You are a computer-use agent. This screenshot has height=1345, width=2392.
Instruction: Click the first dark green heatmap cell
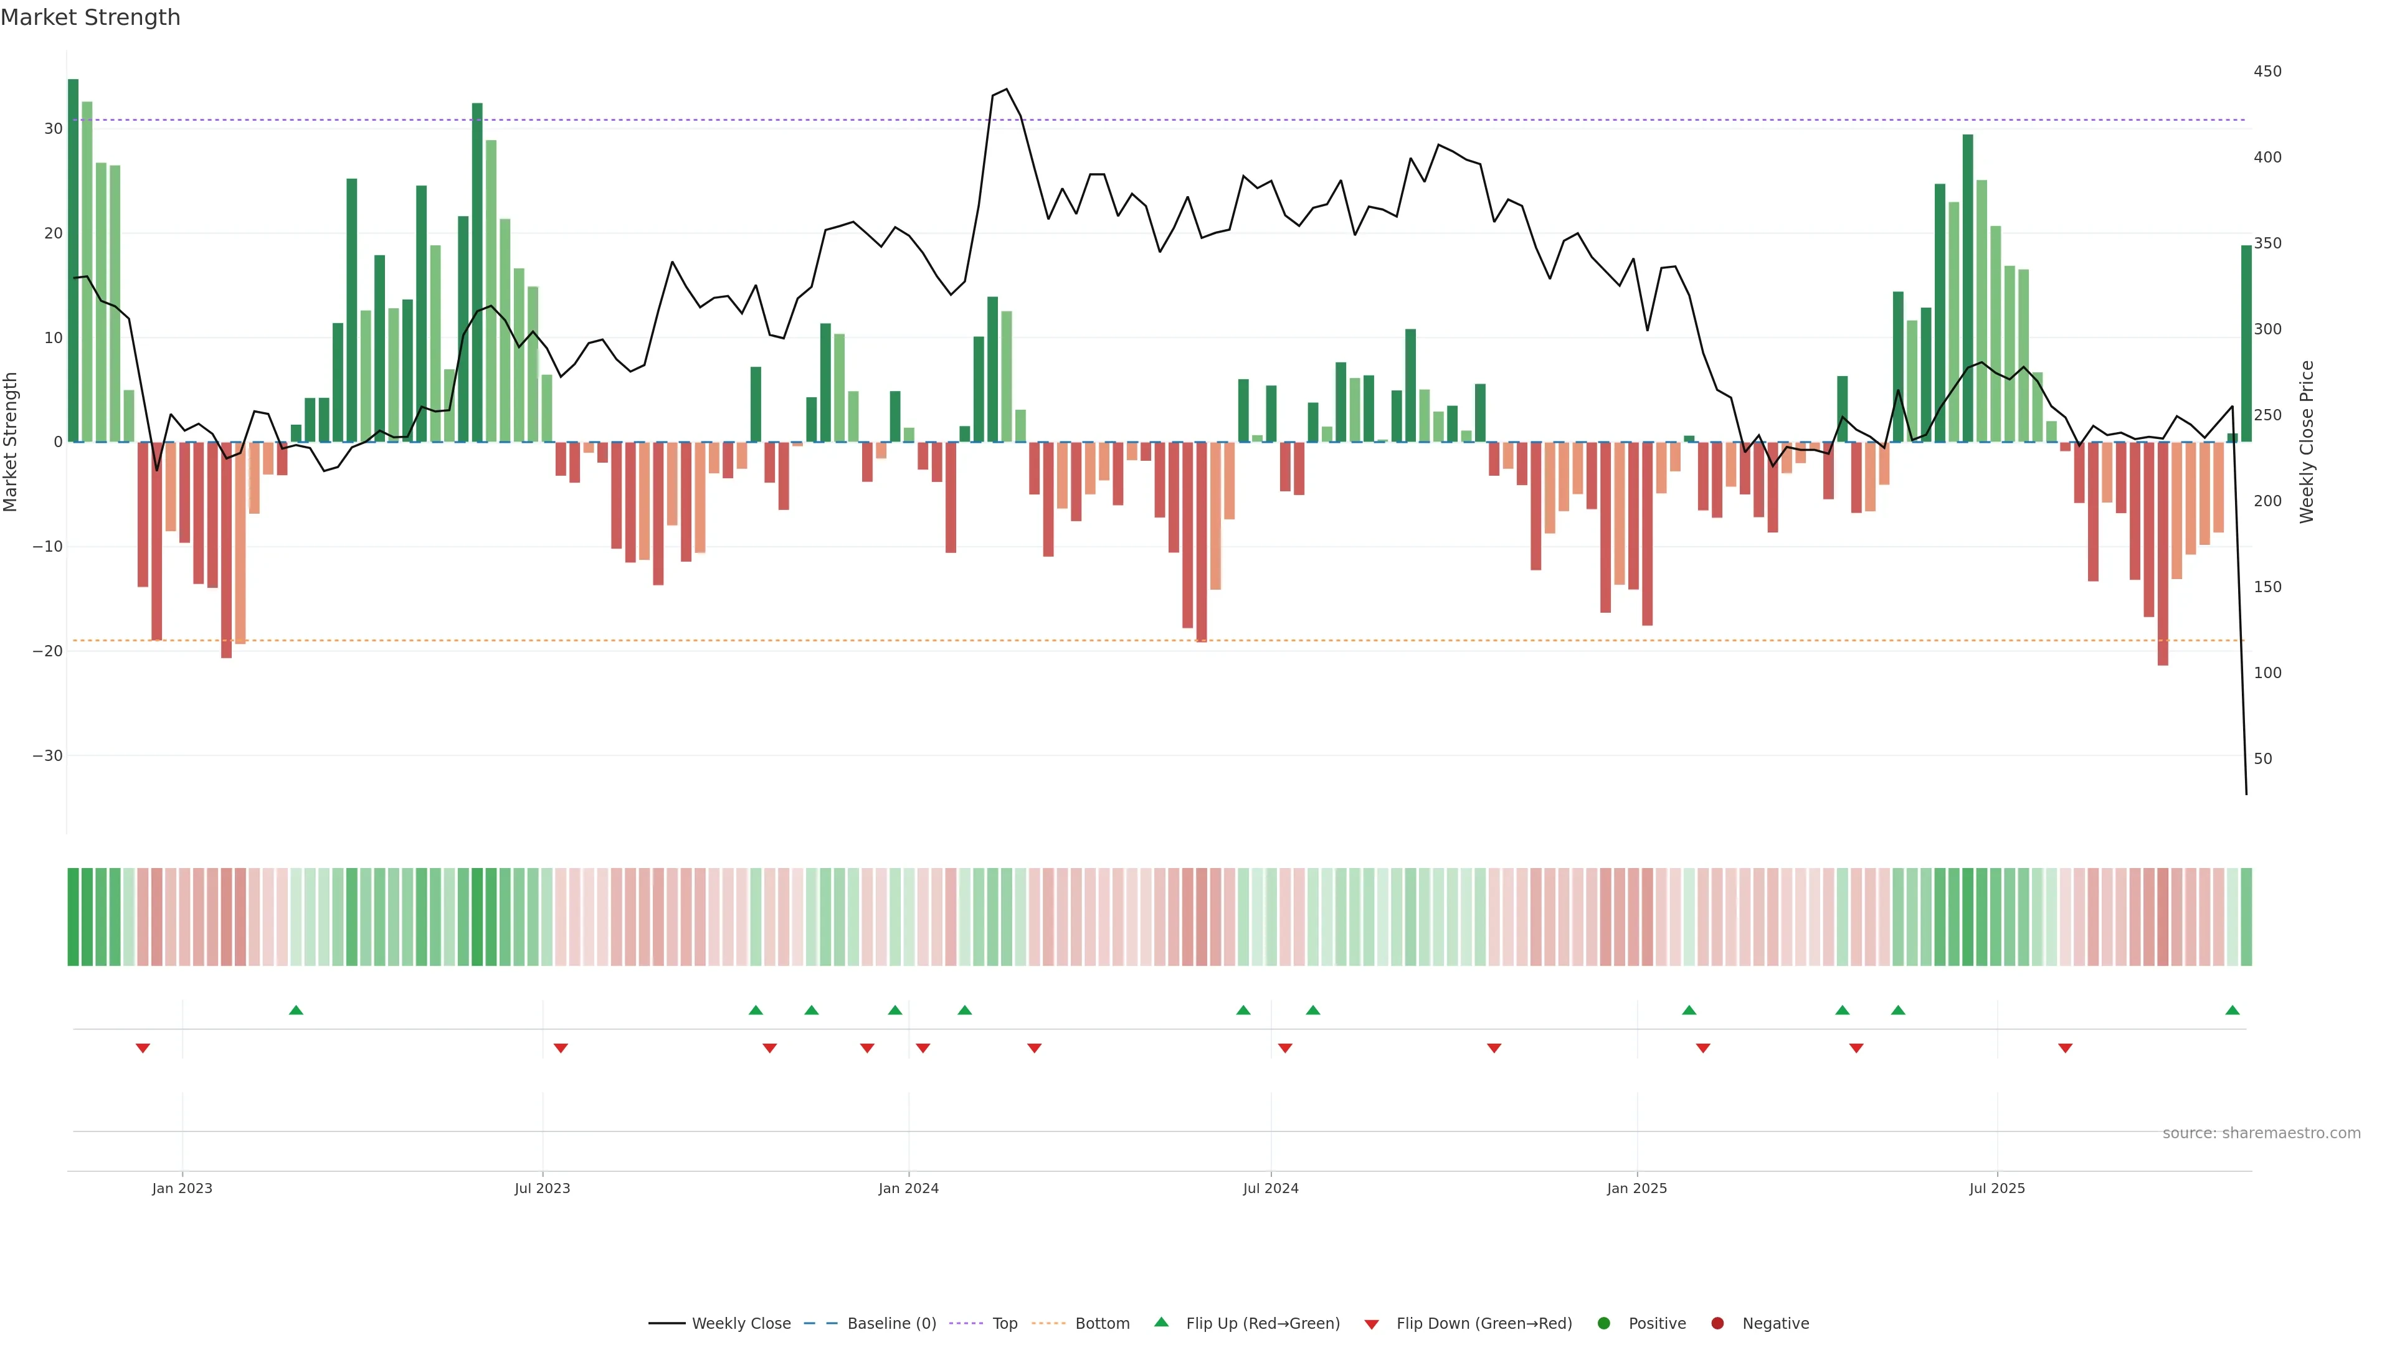point(74,917)
